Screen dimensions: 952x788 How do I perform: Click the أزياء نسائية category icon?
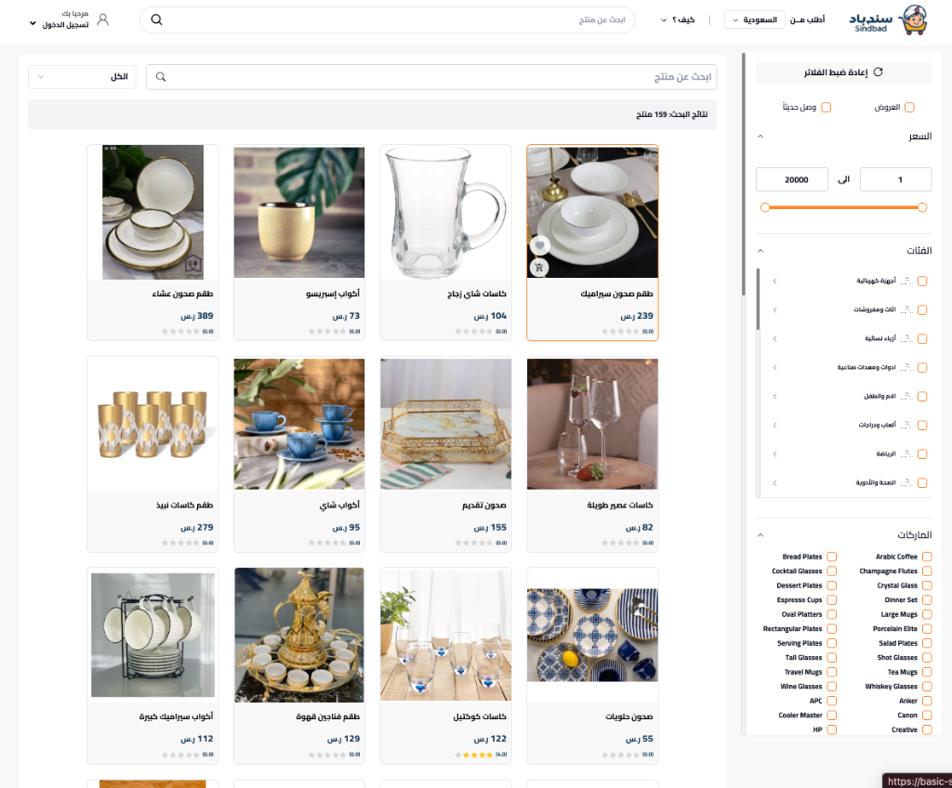point(906,338)
